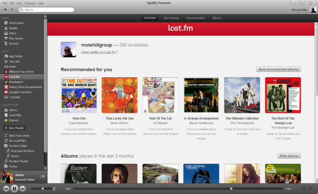Open profile on Last.fm link

pyautogui.click(x=99, y=52)
